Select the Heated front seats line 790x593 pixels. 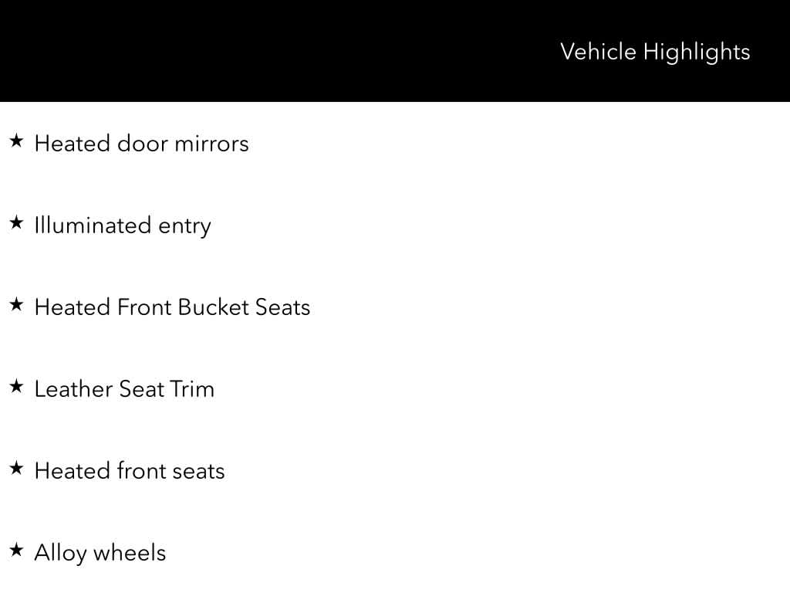[130, 471]
